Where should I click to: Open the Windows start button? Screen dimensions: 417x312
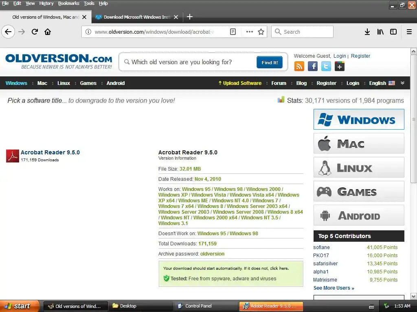pos(20,306)
